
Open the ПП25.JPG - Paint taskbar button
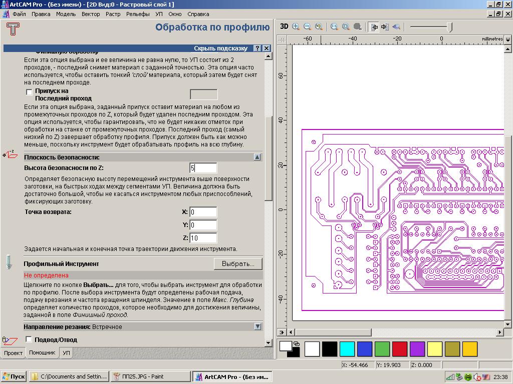(x=150, y=377)
